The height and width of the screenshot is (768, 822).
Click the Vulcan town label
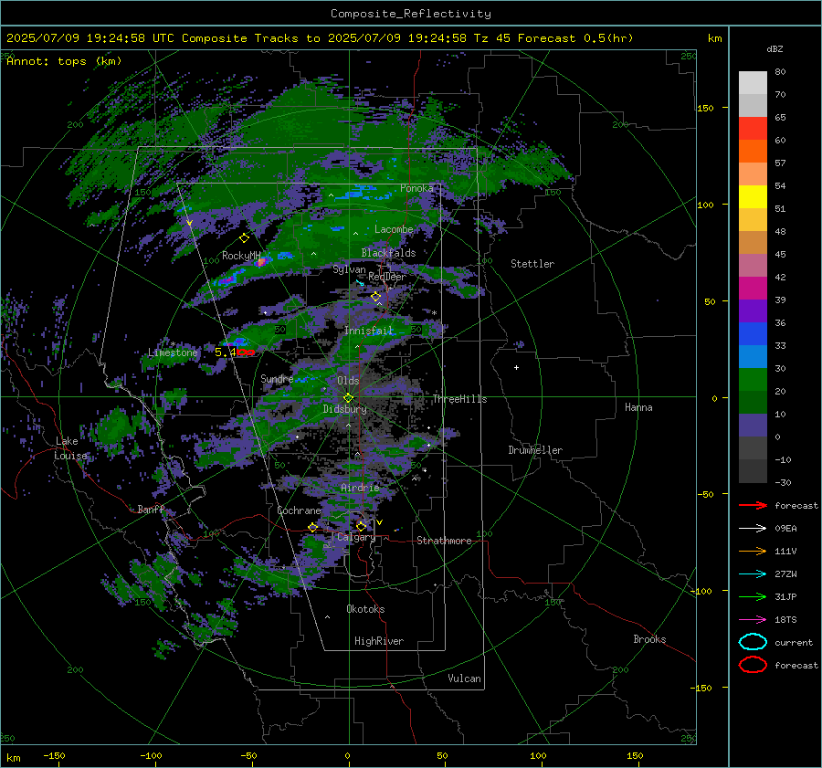click(x=464, y=679)
